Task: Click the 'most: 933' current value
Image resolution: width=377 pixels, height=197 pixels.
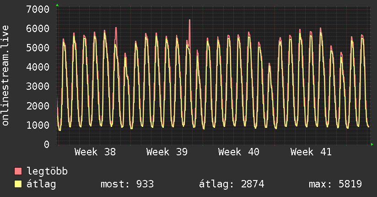Action: (x=127, y=184)
